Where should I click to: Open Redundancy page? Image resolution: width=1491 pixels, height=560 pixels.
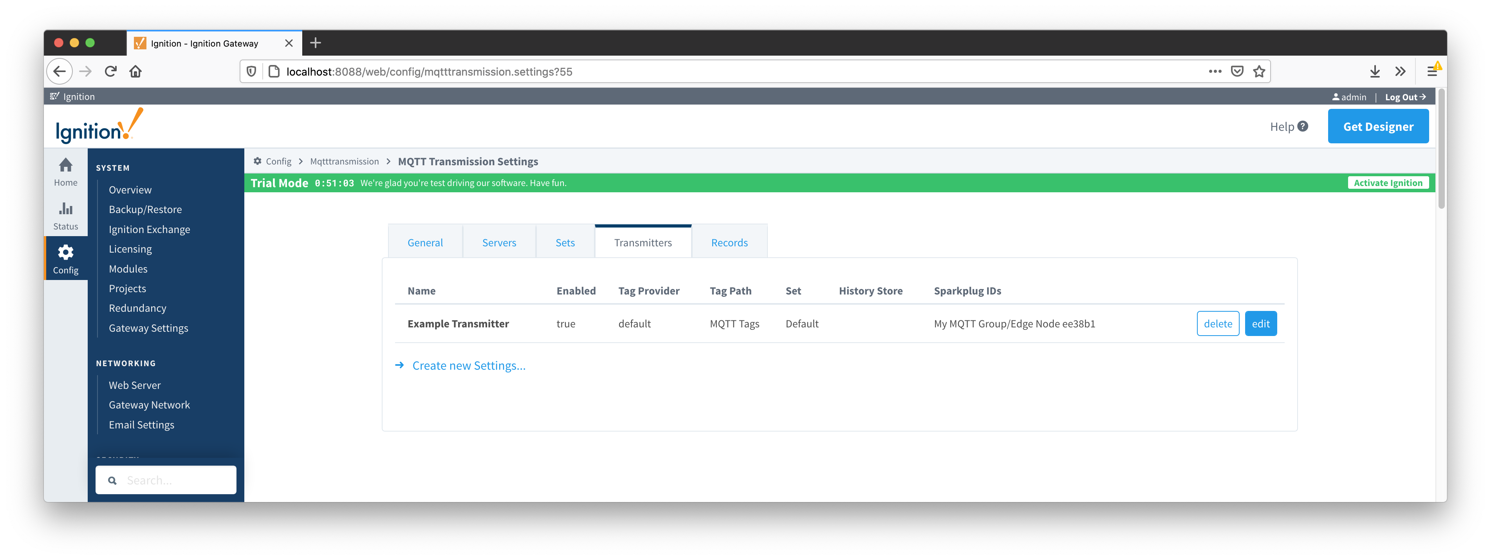pos(137,308)
